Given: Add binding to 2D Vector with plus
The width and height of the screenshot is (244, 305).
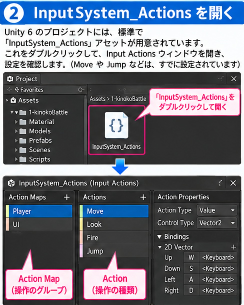Looking at the screenshot, I should [233, 247].
